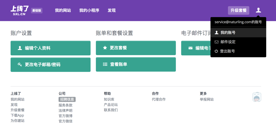The width and height of the screenshot is (276, 127).
Task: Go to 我的小程序 in the top navigation
Action: (89, 10)
